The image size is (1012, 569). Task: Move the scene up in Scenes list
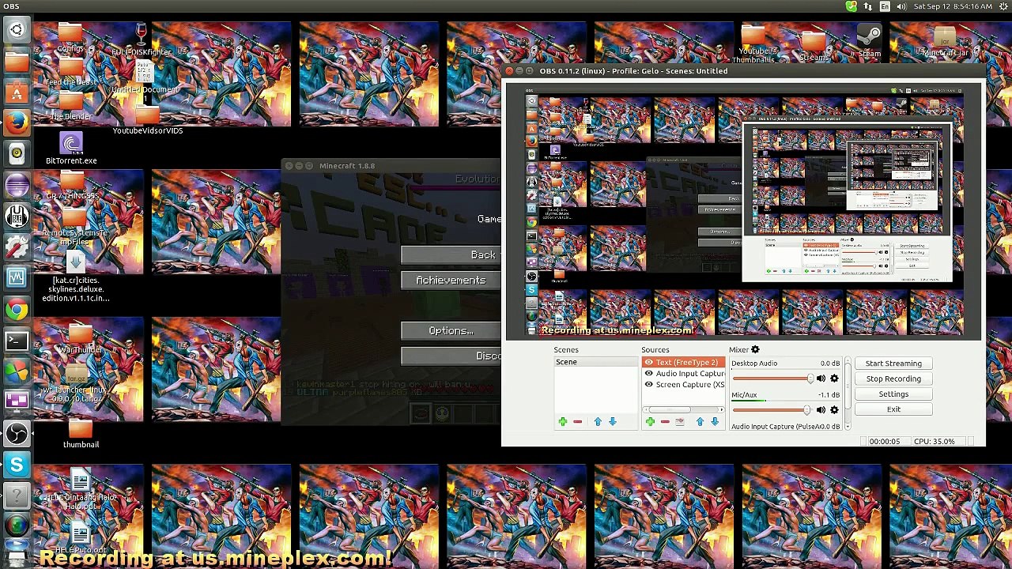tap(598, 422)
